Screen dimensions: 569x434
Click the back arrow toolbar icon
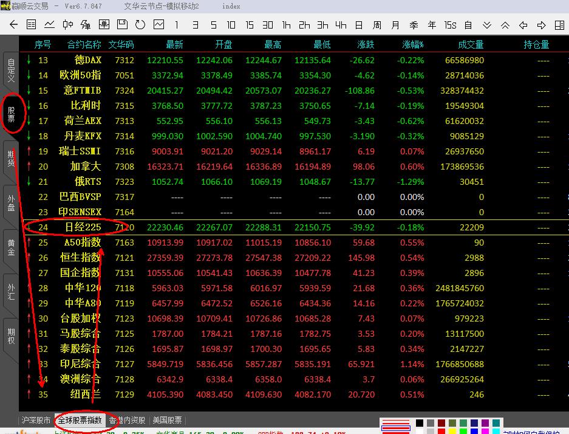[13, 25]
